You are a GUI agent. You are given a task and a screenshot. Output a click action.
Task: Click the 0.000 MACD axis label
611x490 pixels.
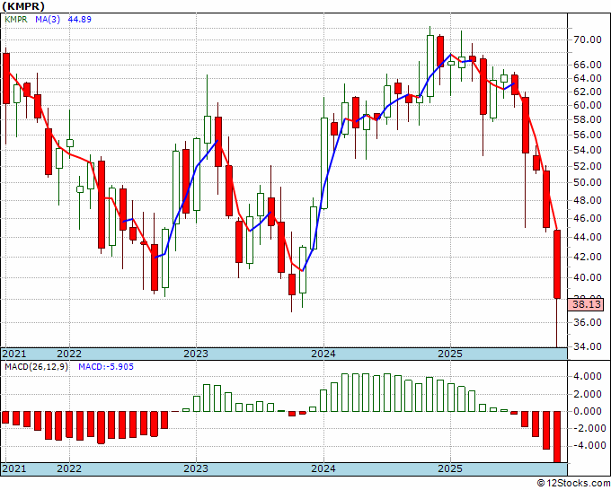pyautogui.click(x=587, y=411)
